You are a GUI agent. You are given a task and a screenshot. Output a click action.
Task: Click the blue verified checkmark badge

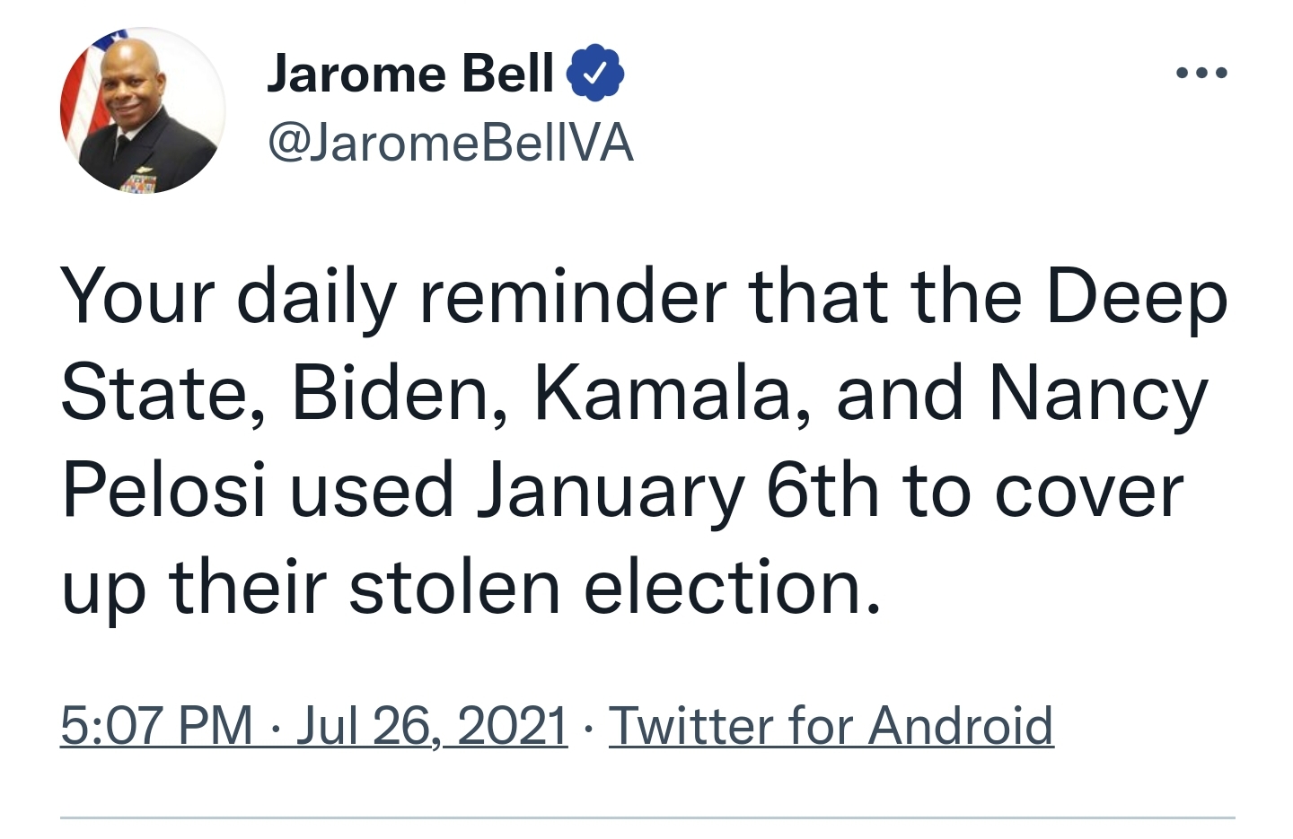[x=595, y=73]
